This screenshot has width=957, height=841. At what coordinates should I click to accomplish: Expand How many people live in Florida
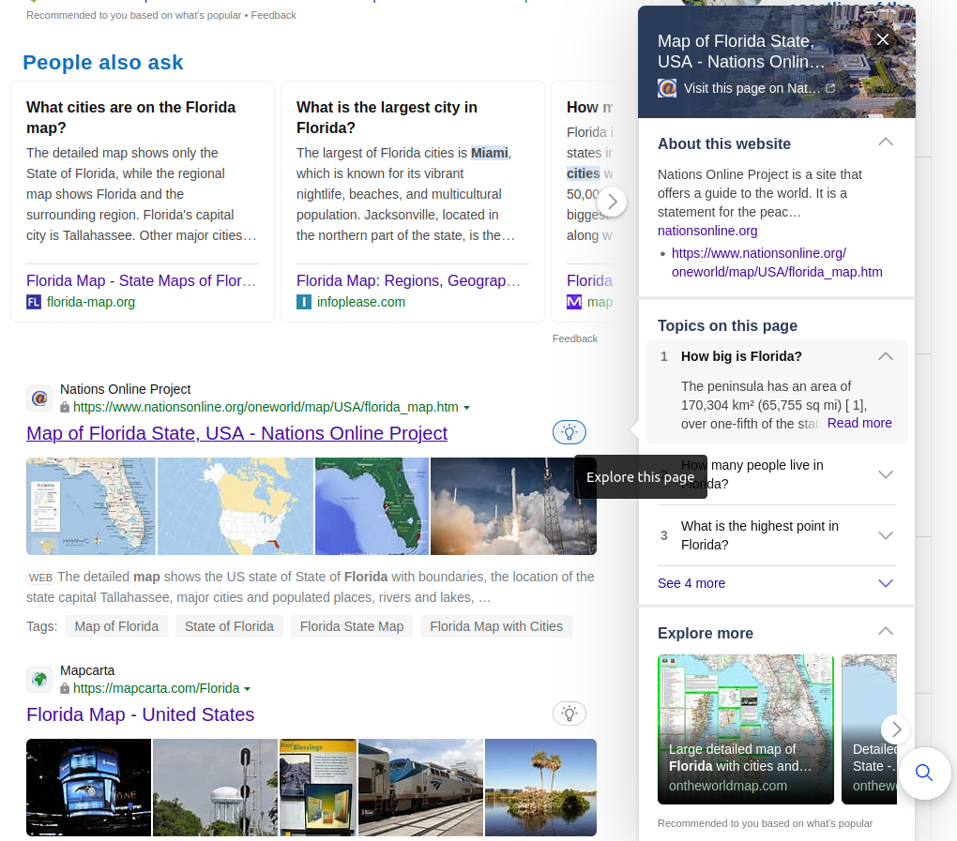[885, 474]
